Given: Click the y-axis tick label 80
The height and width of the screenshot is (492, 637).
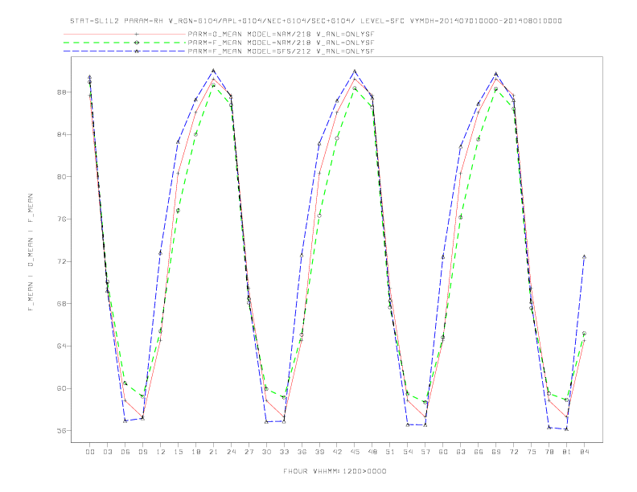Looking at the screenshot, I should [62, 177].
